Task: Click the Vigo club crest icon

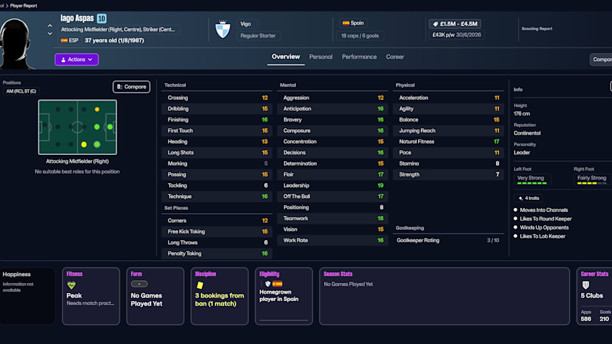Action: coord(222,30)
